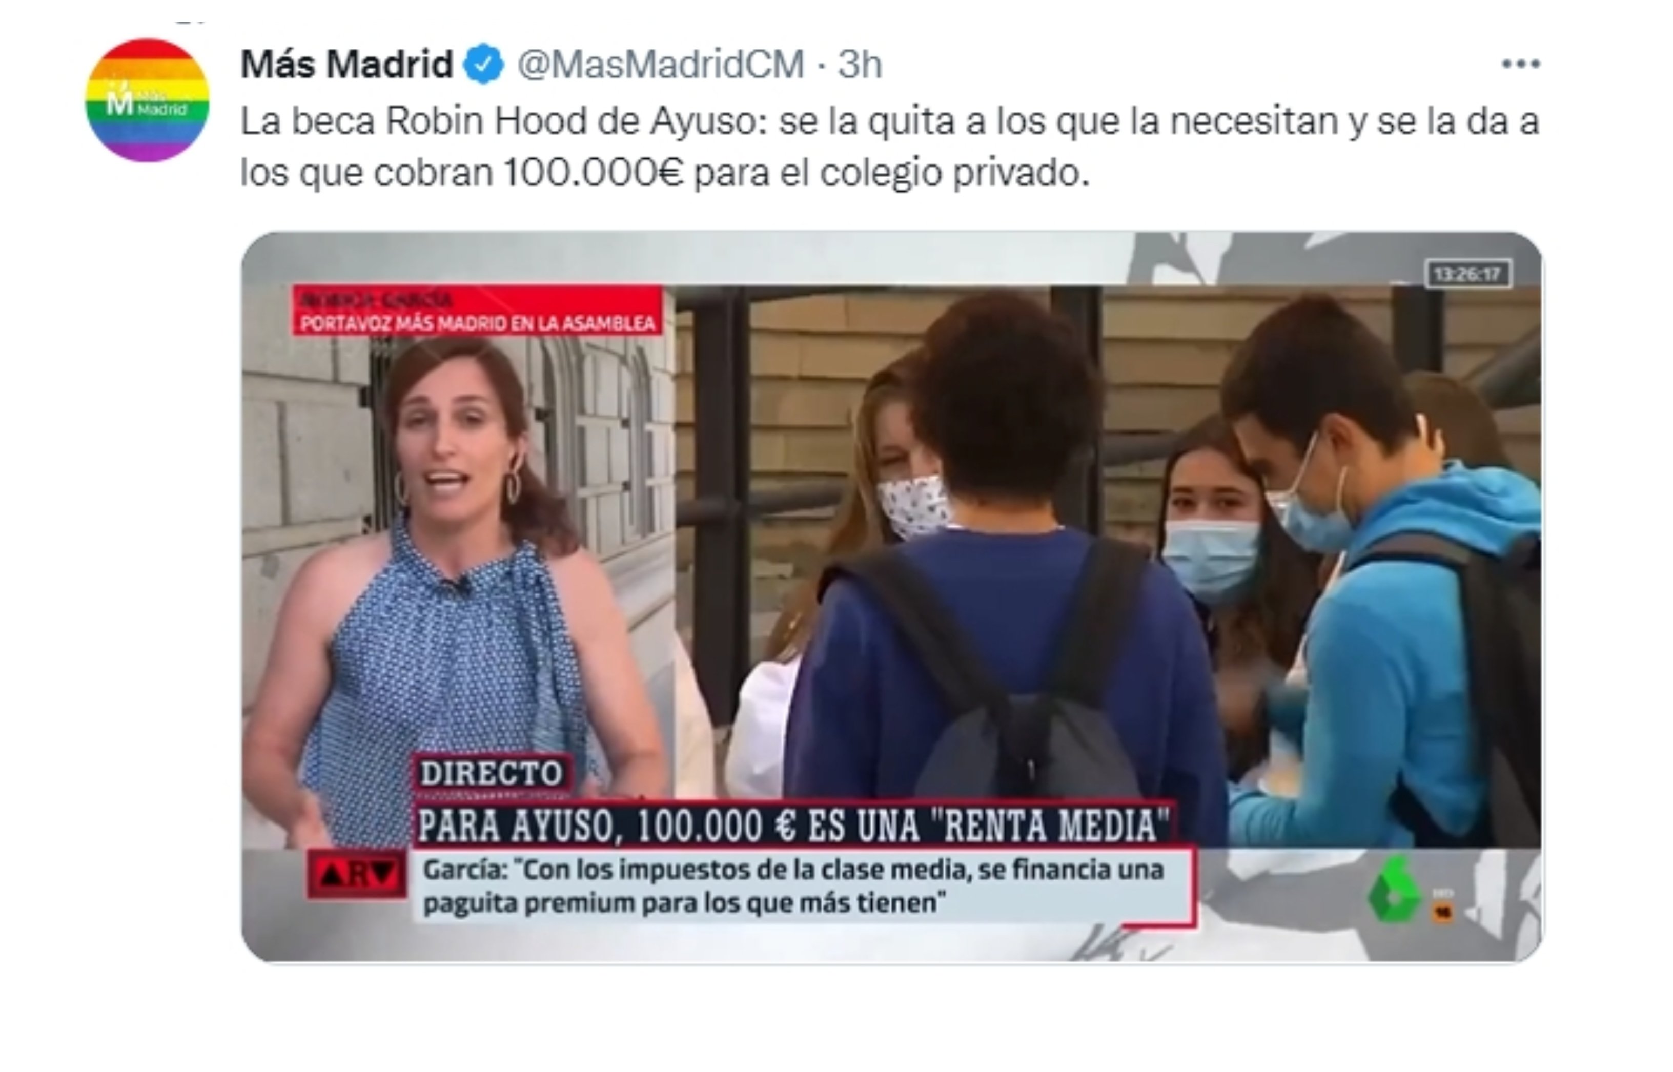The image size is (1673, 1072).
Task: Open the Más Madrid display name
Action: point(346,65)
